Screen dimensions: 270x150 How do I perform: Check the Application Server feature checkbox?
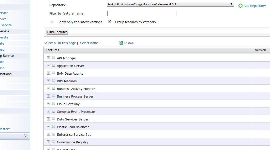click(54, 65)
